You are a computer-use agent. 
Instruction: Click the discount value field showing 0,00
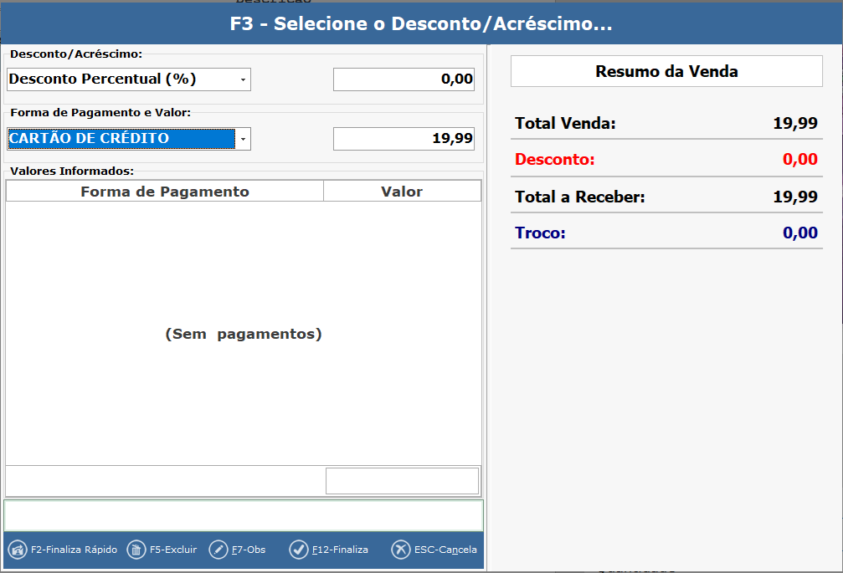[x=404, y=79]
